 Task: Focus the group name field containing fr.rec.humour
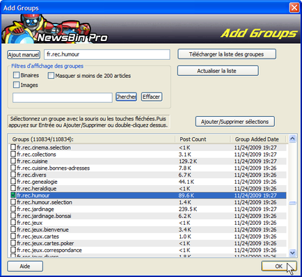pos(107,54)
